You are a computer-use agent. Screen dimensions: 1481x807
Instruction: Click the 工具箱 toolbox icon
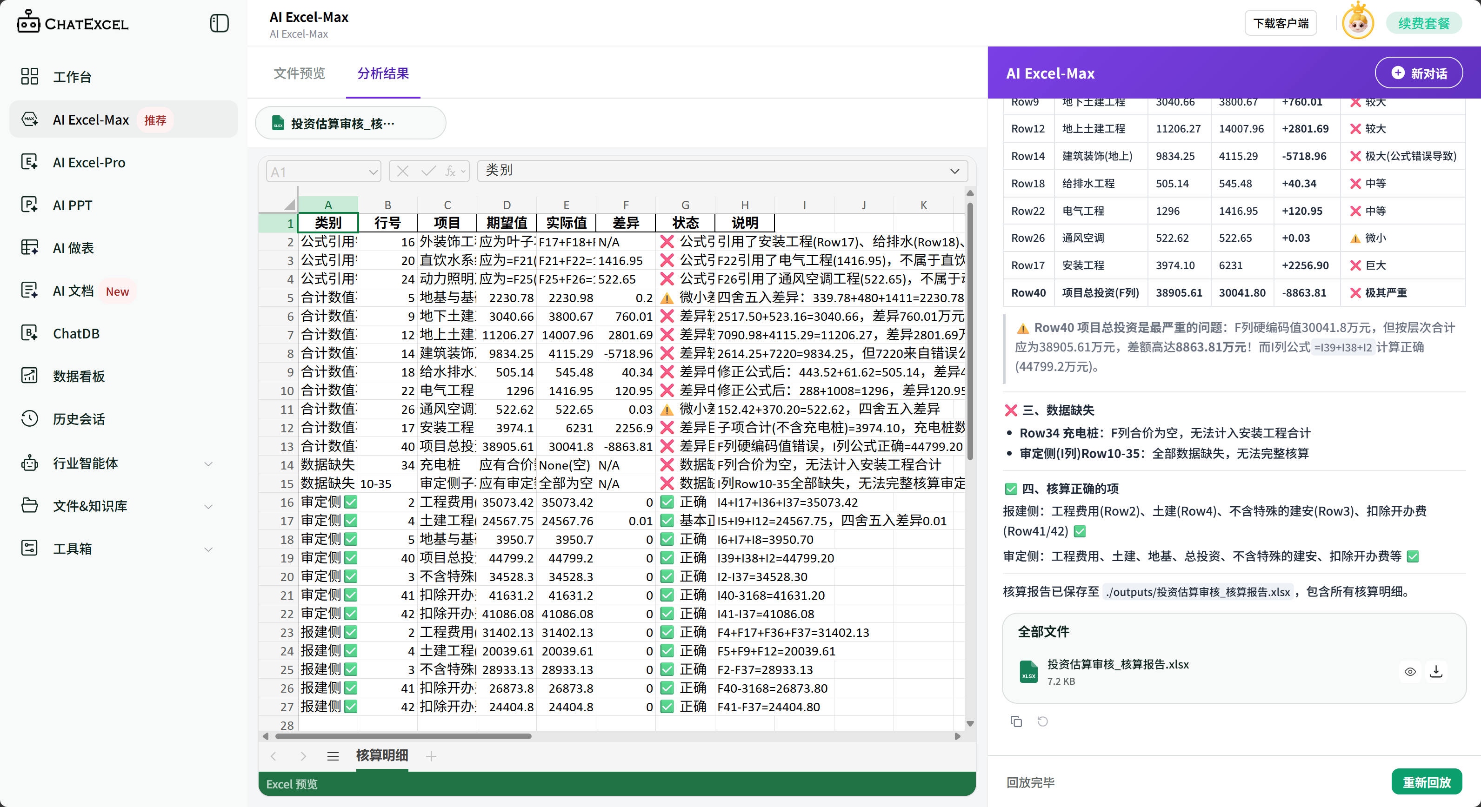tap(29, 549)
